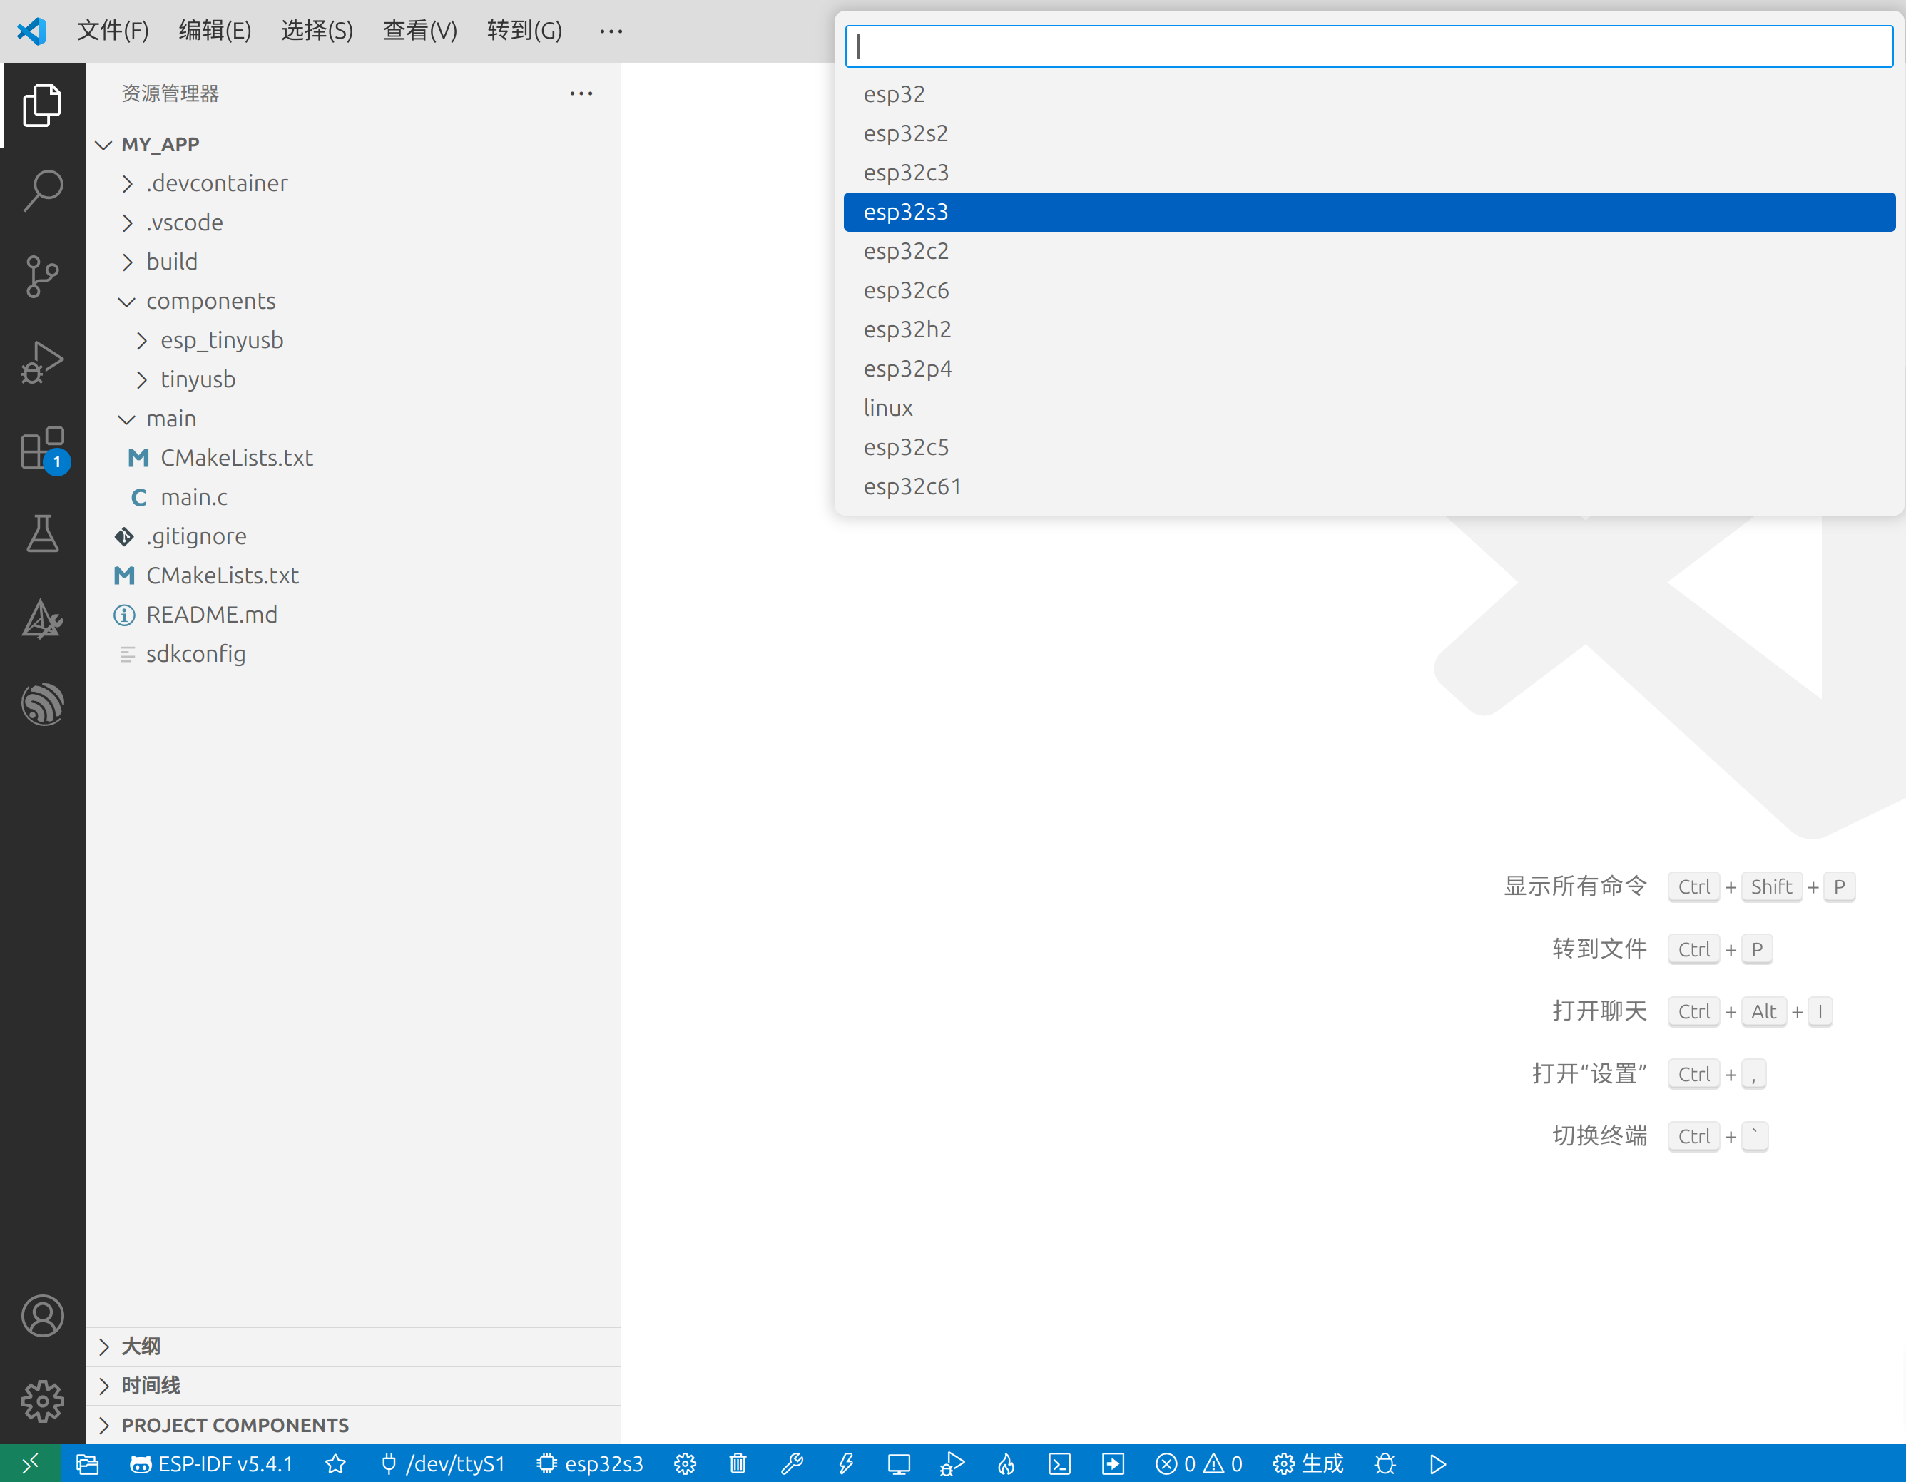Open the Testing flask view
The height and width of the screenshot is (1482, 1906).
[42, 533]
